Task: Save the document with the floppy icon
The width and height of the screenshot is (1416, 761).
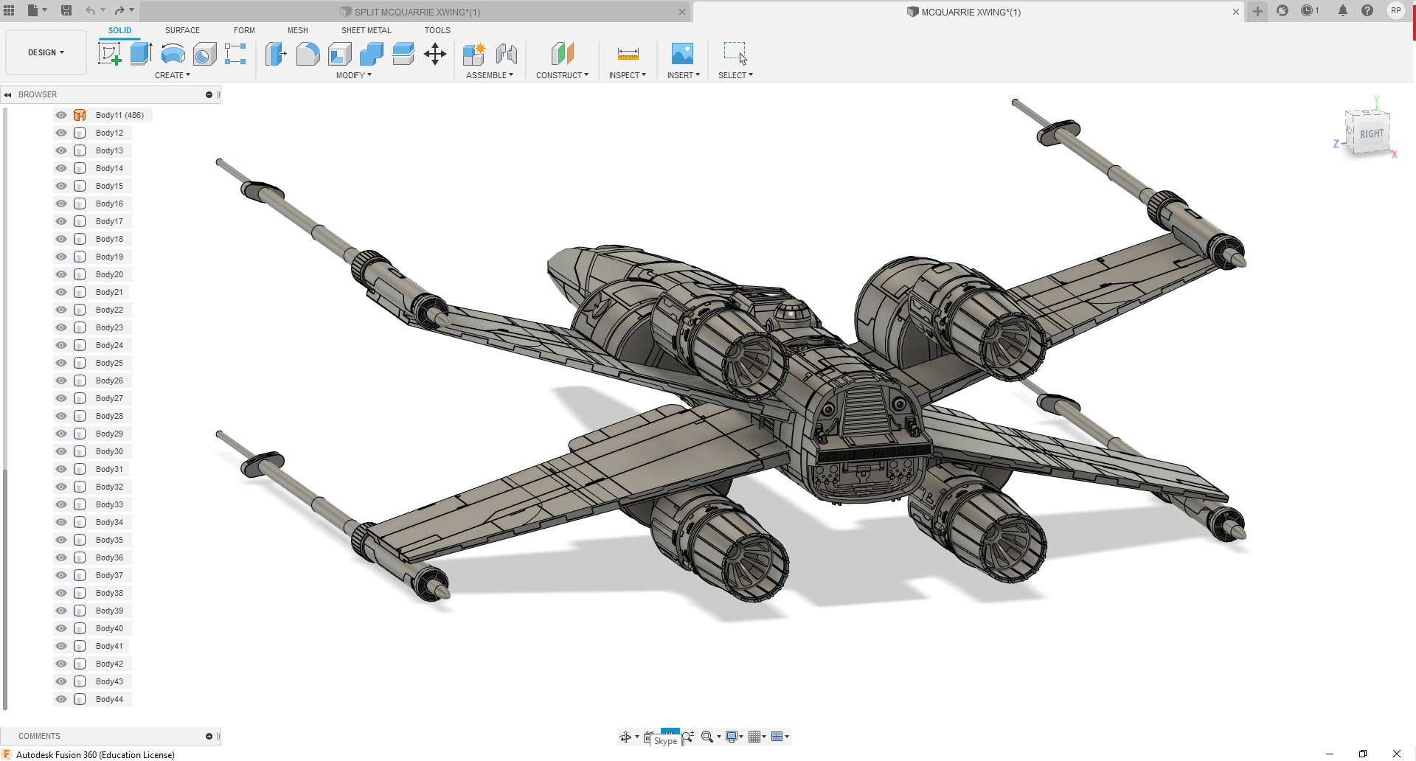Action: pos(66,10)
